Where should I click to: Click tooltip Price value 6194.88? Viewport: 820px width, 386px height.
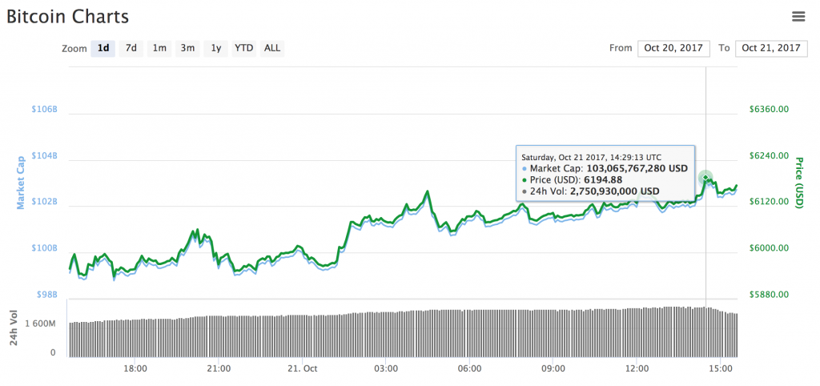(x=605, y=180)
